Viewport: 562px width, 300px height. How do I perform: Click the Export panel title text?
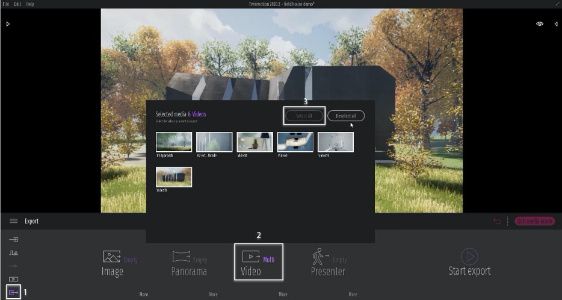coord(31,221)
